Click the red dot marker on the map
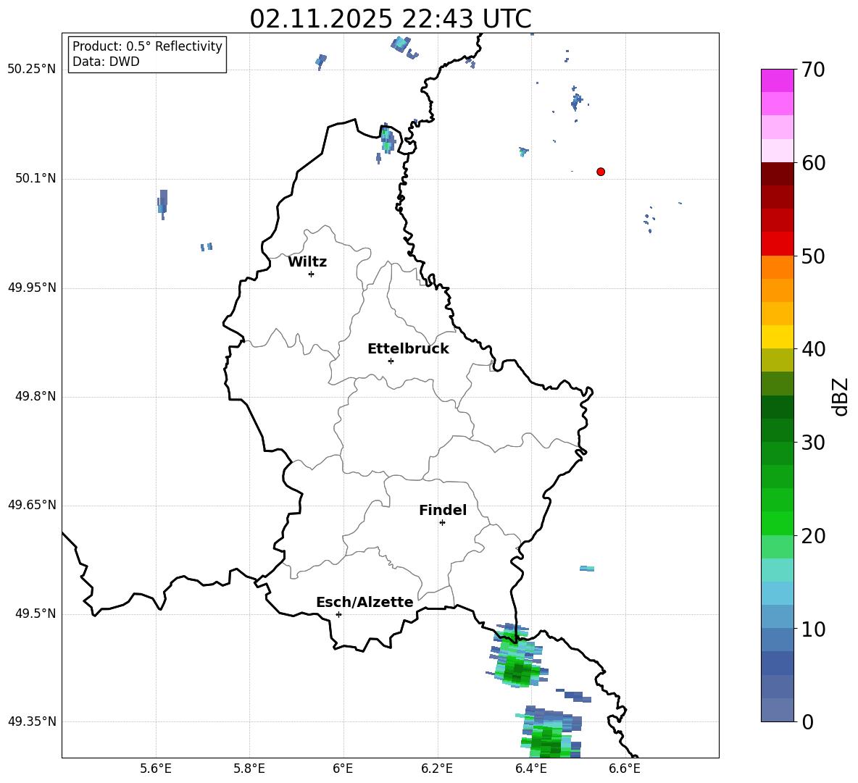This screenshot has width=858, height=783. (x=600, y=172)
